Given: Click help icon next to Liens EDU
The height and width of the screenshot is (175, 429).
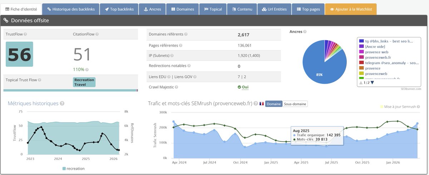Looking at the screenshot, I should point(168,77).
